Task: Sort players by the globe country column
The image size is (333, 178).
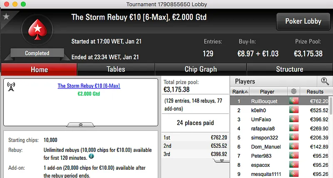Action: (x=294, y=92)
